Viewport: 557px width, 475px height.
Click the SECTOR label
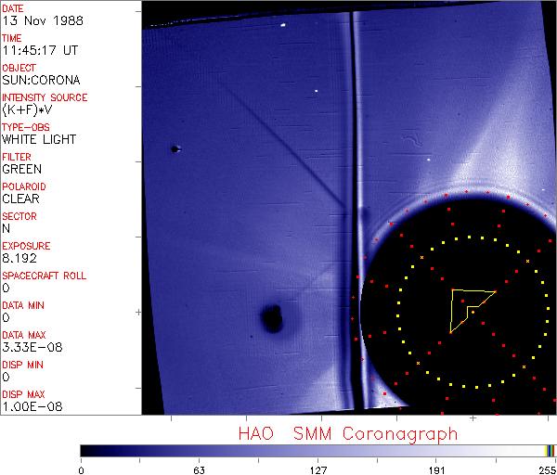[19, 216]
